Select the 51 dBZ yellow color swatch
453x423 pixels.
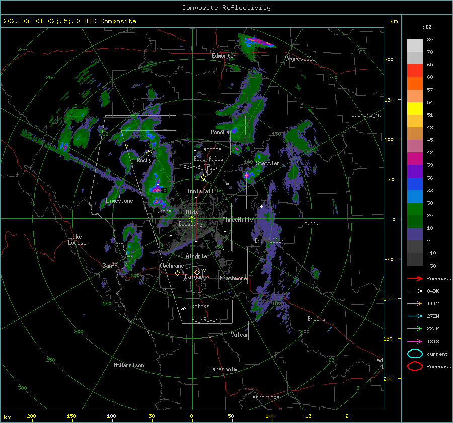coord(415,108)
